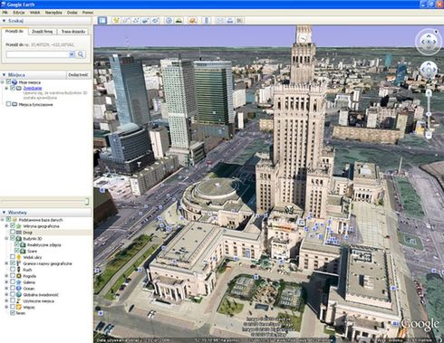
Task: Toggle the sidebar panel toolbar icon
Action: coord(102,20)
